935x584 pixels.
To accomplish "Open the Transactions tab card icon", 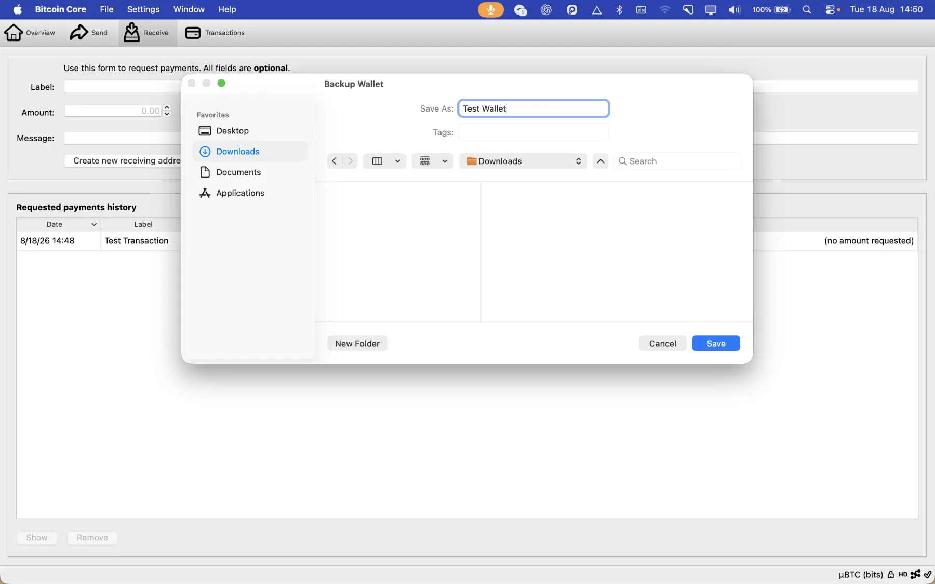I will tap(193, 33).
